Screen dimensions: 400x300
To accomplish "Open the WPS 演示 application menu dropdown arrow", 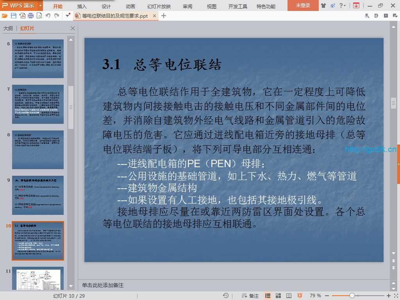I will point(41,5).
